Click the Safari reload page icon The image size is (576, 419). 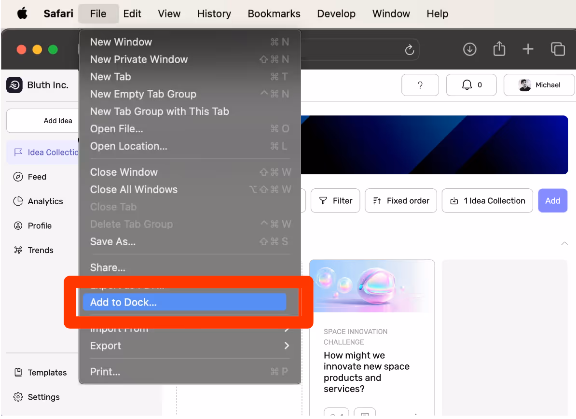point(409,50)
